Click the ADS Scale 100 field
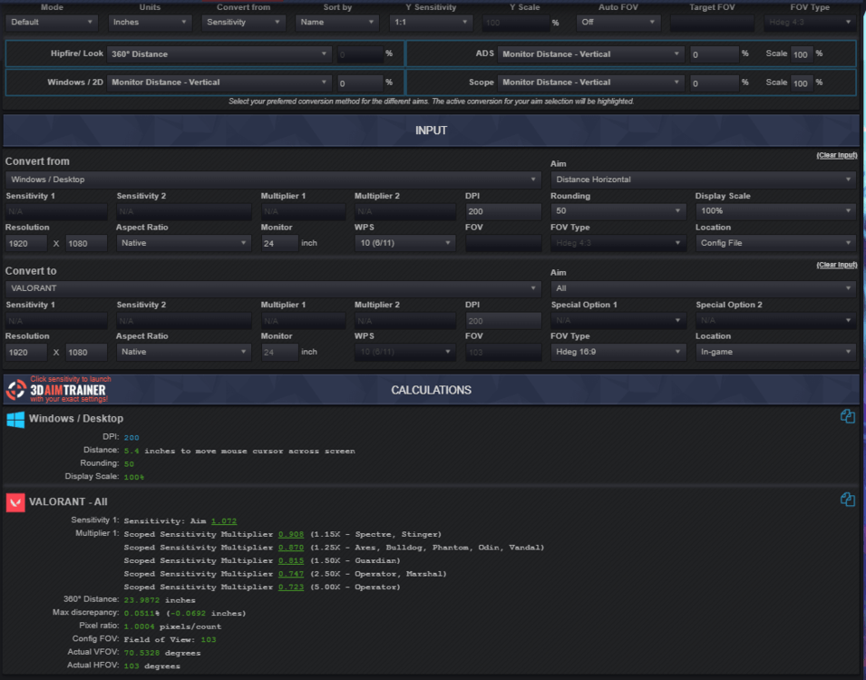The height and width of the screenshot is (680, 866). [x=802, y=54]
